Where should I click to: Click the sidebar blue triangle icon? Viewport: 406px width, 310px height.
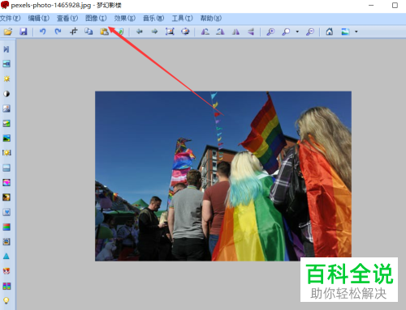click(x=6, y=256)
